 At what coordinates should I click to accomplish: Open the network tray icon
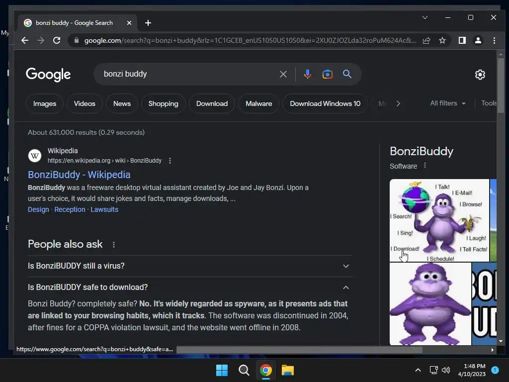pyautogui.click(x=433, y=370)
